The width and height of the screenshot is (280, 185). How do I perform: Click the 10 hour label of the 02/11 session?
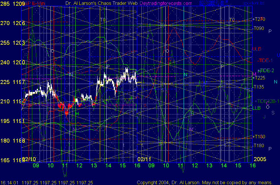pyautogui.click(x=166, y=165)
